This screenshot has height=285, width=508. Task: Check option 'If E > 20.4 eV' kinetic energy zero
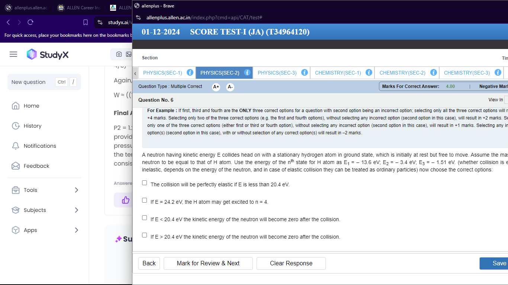point(145,235)
